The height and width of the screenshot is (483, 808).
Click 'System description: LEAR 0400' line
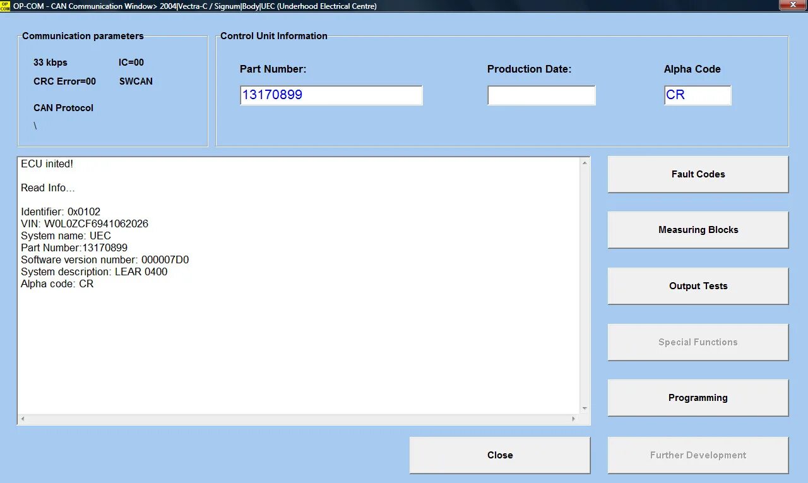click(94, 272)
